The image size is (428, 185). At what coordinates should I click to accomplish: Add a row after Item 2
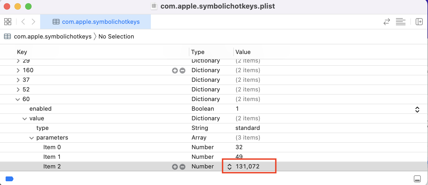pos(175,167)
